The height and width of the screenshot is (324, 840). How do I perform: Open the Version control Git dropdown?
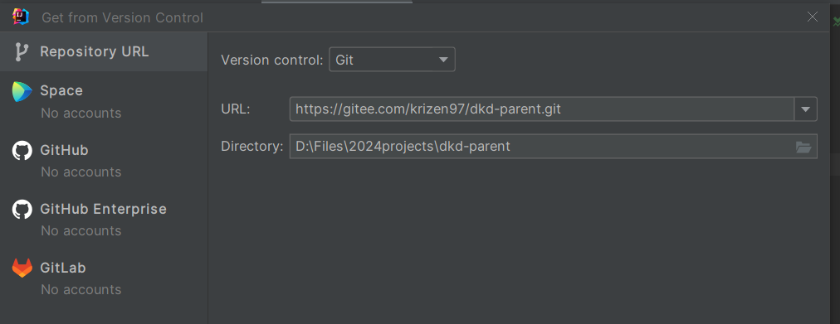(x=392, y=60)
